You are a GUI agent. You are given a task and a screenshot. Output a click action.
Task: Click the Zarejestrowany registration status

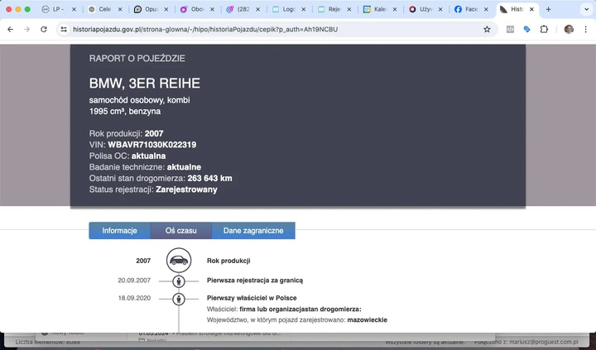pyautogui.click(x=186, y=189)
